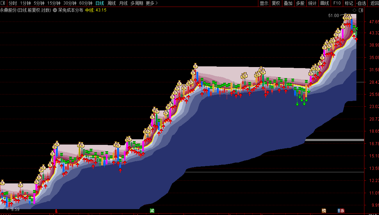Click the red S marker on timeline
This screenshot has height=215, width=379.
pyautogui.click(x=56, y=211)
